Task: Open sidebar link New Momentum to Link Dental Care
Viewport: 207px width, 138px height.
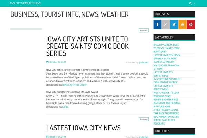Action: click(x=166, y=120)
